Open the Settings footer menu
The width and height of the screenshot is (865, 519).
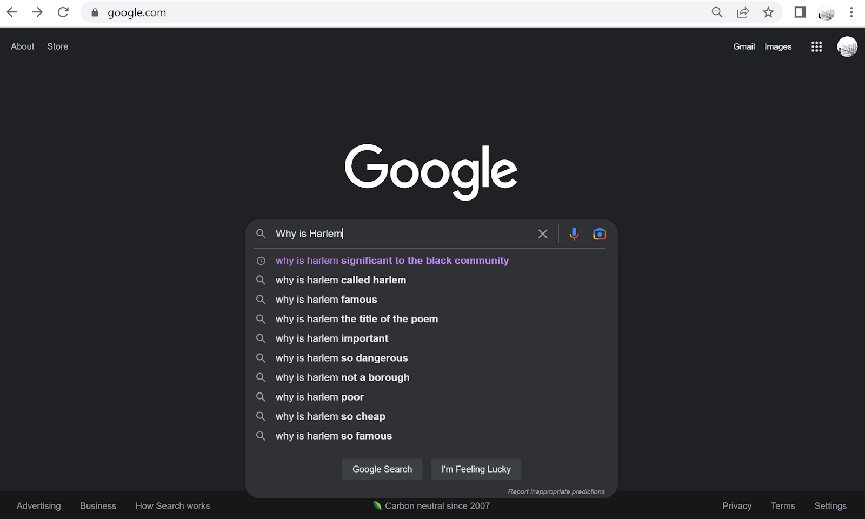pyautogui.click(x=830, y=506)
